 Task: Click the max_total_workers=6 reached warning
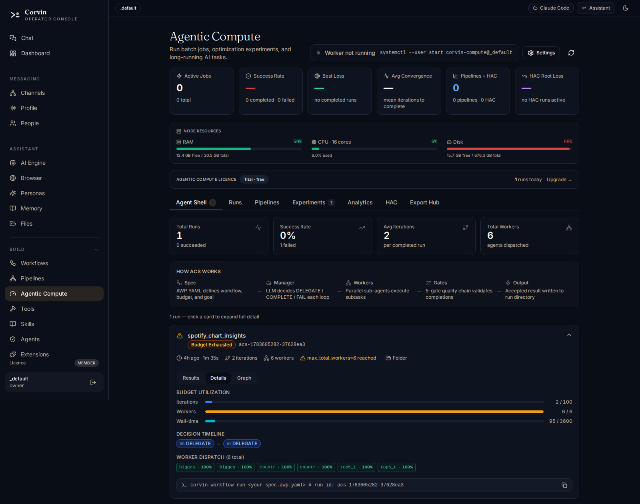point(338,358)
